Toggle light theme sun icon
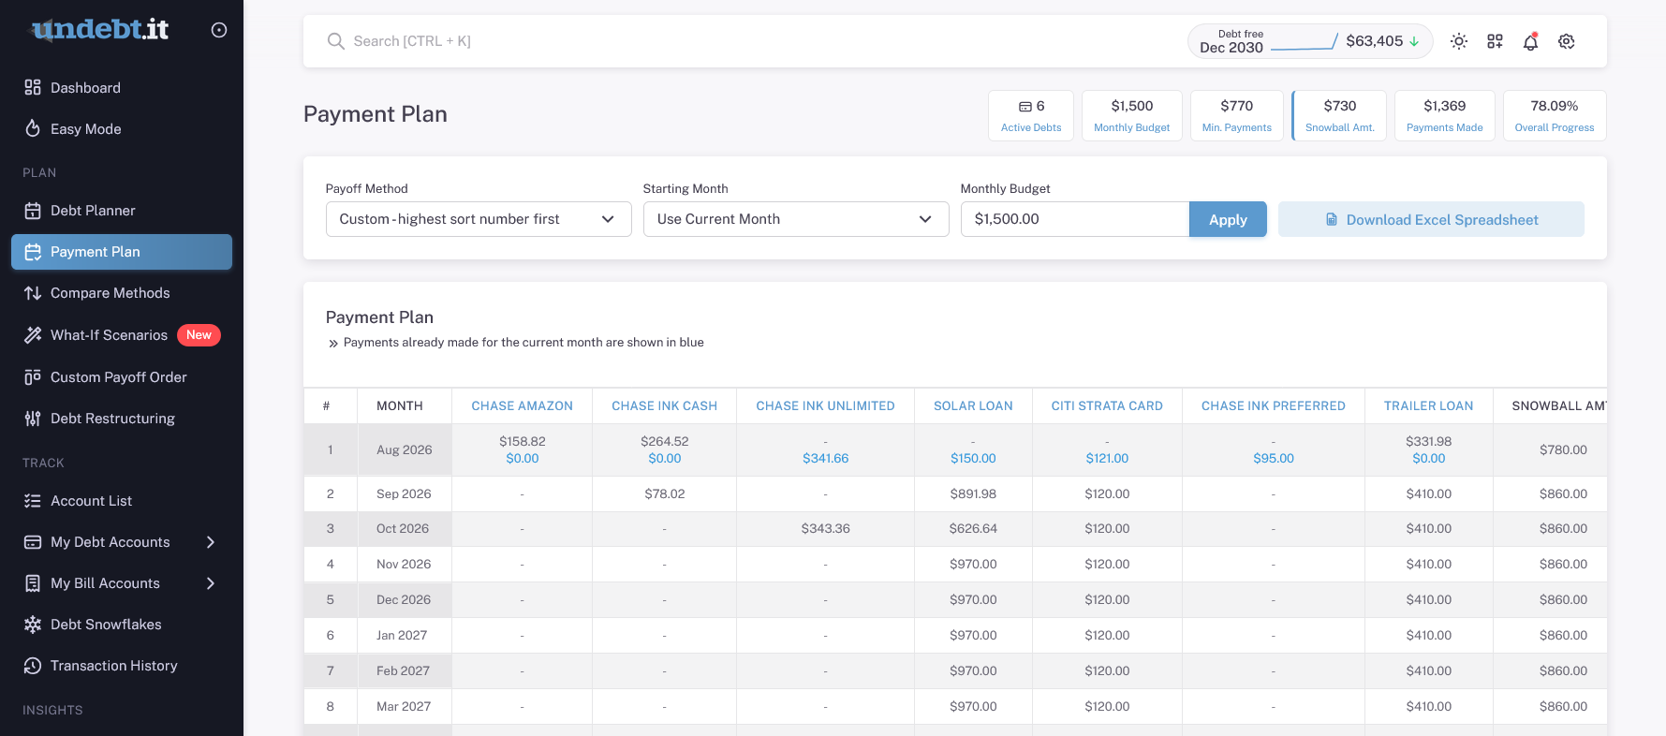The width and height of the screenshot is (1666, 736). [1459, 41]
